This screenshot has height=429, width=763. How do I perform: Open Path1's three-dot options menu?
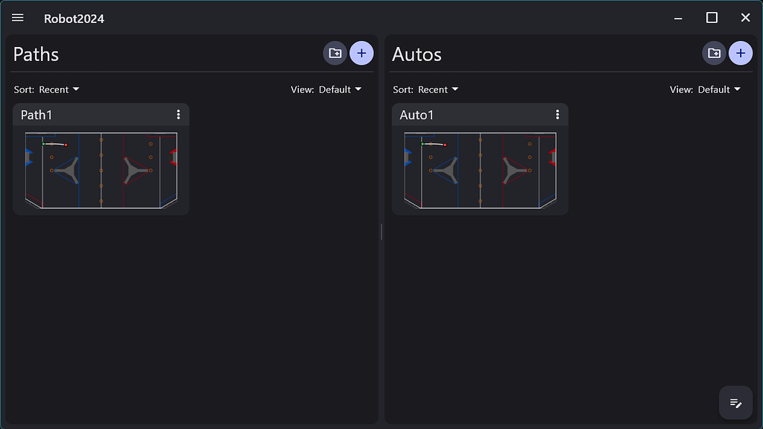click(x=178, y=115)
